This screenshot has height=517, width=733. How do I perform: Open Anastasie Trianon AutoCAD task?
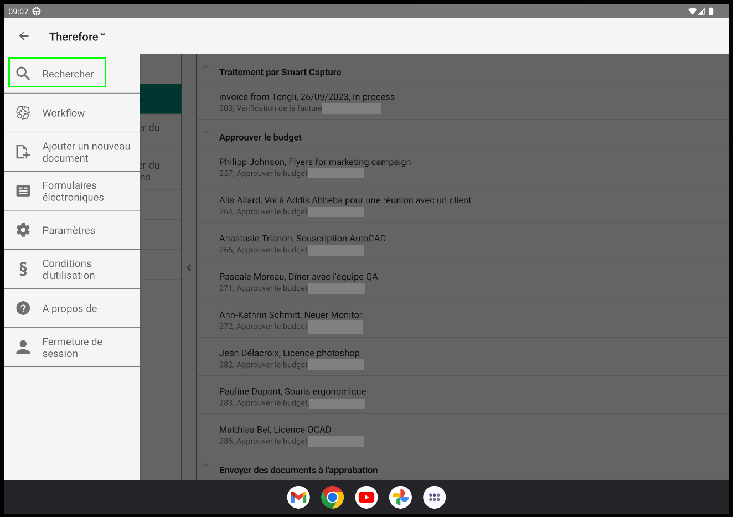click(x=463, y=242)
